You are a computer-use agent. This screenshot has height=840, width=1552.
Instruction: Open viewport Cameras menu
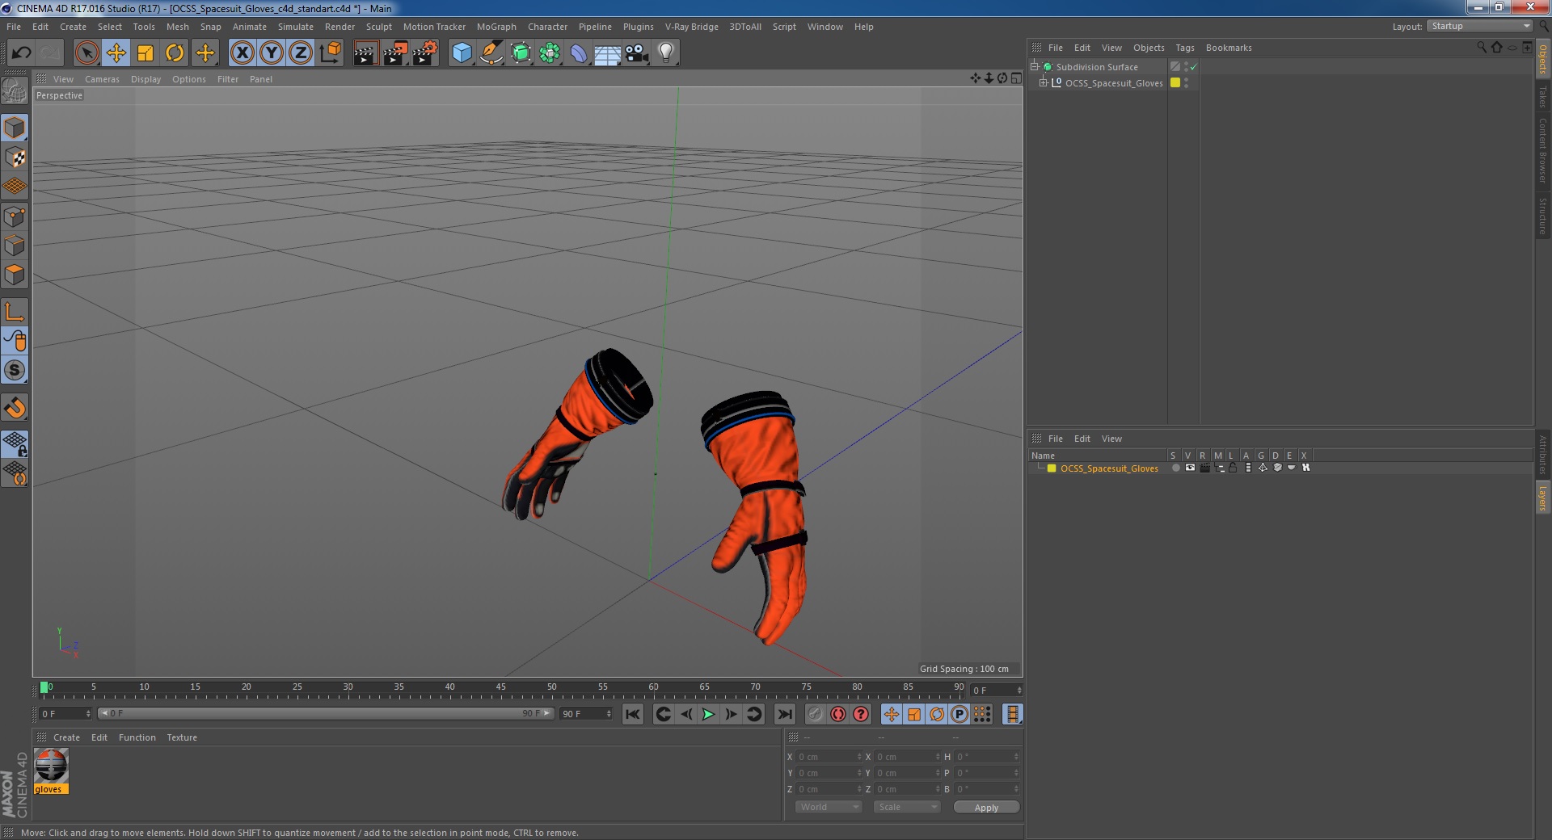(102, 79)
